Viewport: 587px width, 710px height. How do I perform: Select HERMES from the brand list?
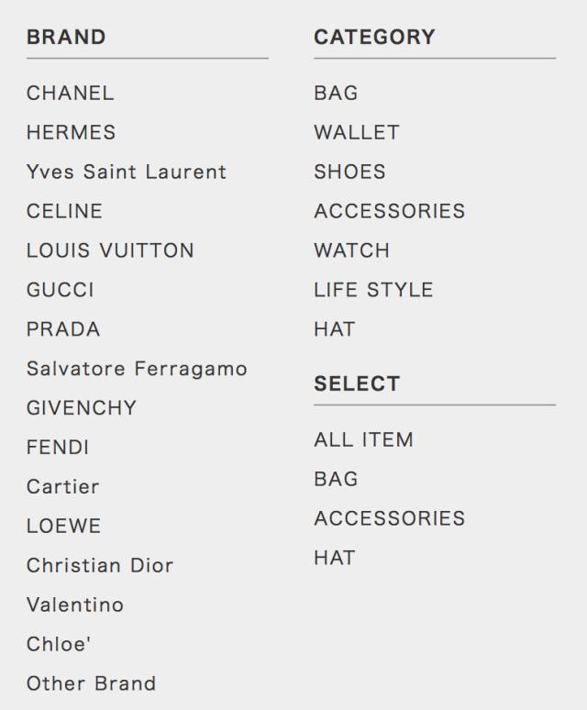[72, 132]
